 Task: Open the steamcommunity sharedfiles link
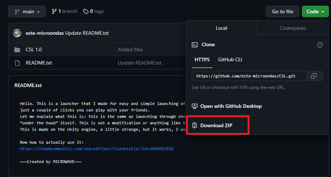coord(97,149)
